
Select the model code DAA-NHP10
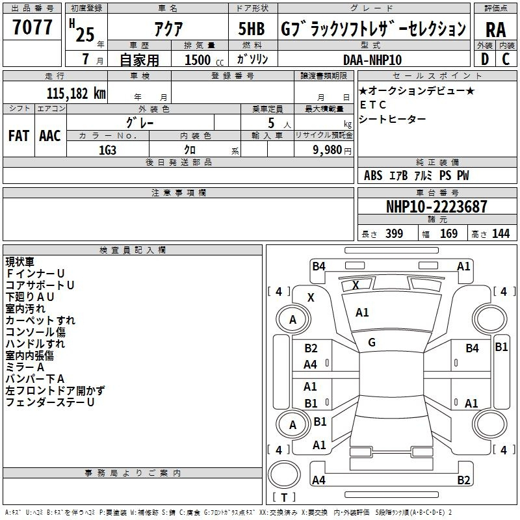click(372, 60)
